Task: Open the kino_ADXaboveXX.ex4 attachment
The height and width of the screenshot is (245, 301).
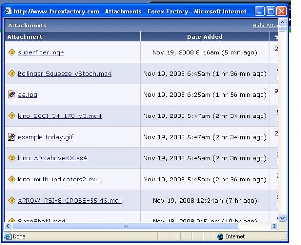Action: (52, 158)
